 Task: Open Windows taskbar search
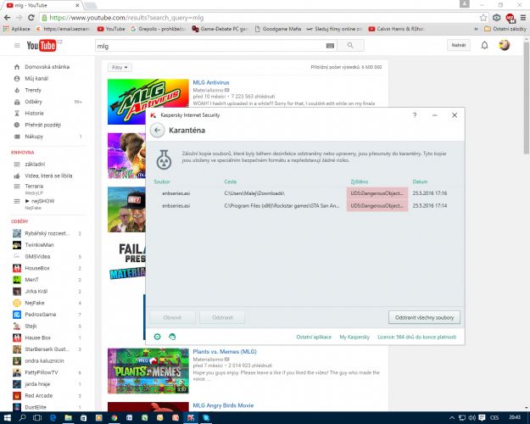(x=22, y=418)
